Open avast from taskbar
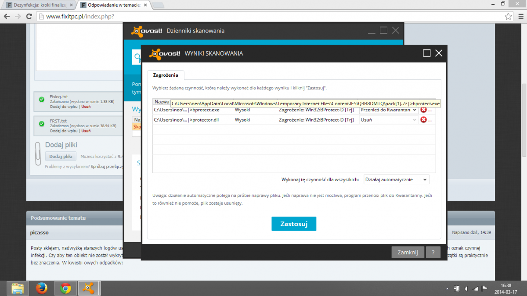 tap(89, 288)
